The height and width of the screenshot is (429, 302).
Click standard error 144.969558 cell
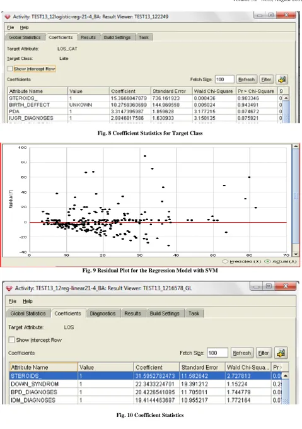click(x=171, y=105)
